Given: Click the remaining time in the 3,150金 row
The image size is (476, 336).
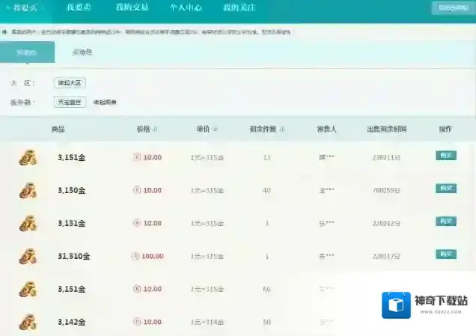Looking at the screenshot, I should point(386,191).
